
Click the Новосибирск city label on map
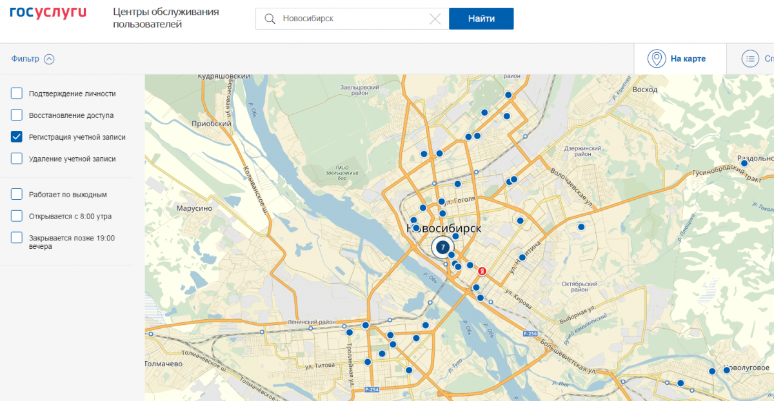click(x=444, y=228)
